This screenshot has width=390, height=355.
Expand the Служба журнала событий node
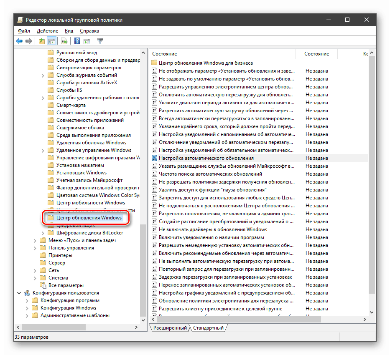tap(43, 75)
